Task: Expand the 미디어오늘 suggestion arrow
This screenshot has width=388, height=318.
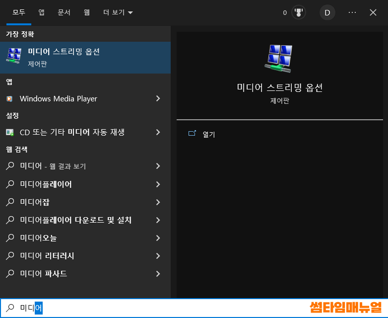Action: click(158, 238)
